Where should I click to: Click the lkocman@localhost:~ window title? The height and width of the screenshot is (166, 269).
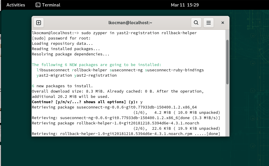click(x=130, y=23)
